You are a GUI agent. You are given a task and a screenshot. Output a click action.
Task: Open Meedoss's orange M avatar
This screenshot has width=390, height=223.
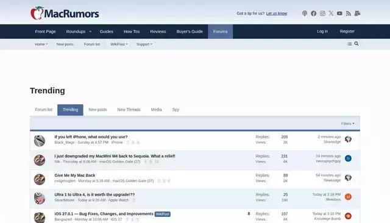pos(348,197)
